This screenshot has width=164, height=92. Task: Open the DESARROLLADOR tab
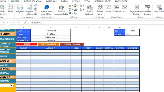pyautogui.click(x=102, y=1)
